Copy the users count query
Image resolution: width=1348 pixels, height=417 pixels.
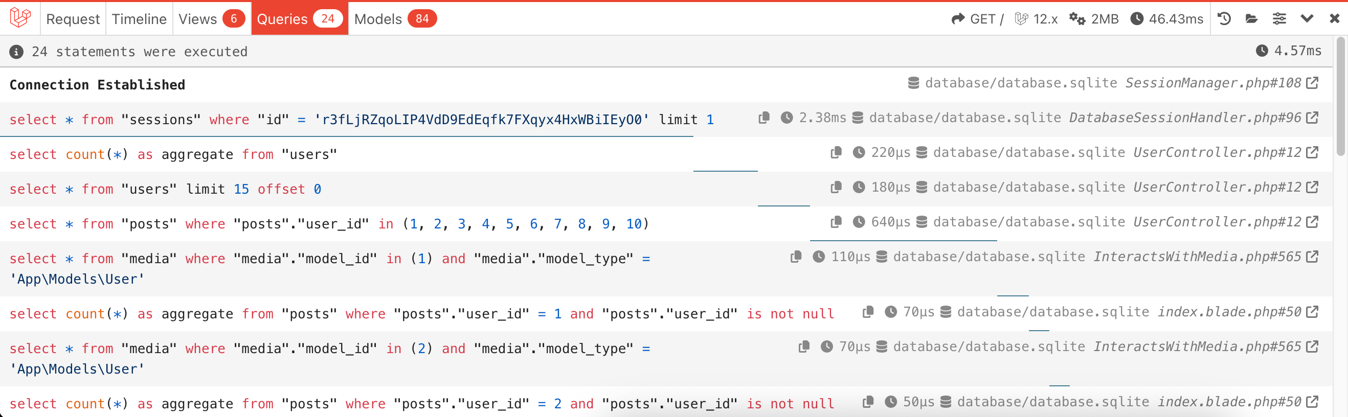[x=836, y=152]
